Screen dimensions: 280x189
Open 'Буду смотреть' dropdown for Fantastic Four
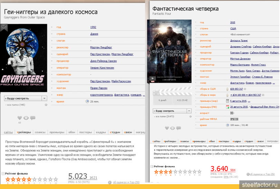189,111
